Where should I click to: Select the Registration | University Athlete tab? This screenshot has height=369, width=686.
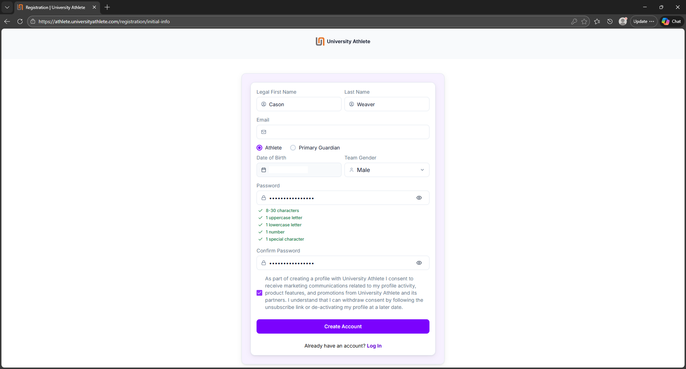[55, 7]
